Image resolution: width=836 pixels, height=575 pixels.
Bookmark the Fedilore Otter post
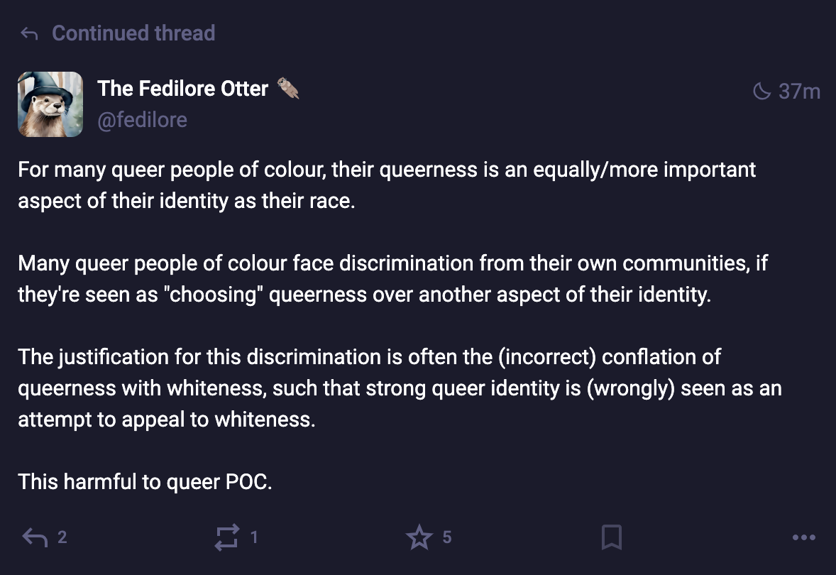click(x=612, y=537)
